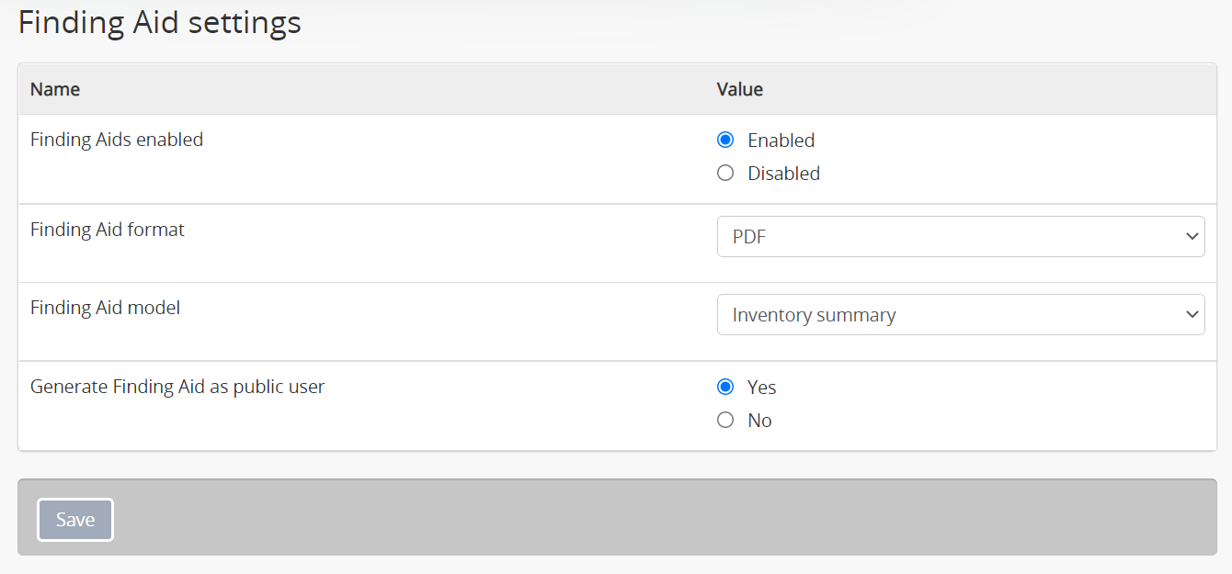The image size is (1232, 574).
Task: Click "Generate Finding Aid as public user" label
Action: (177, 387)
